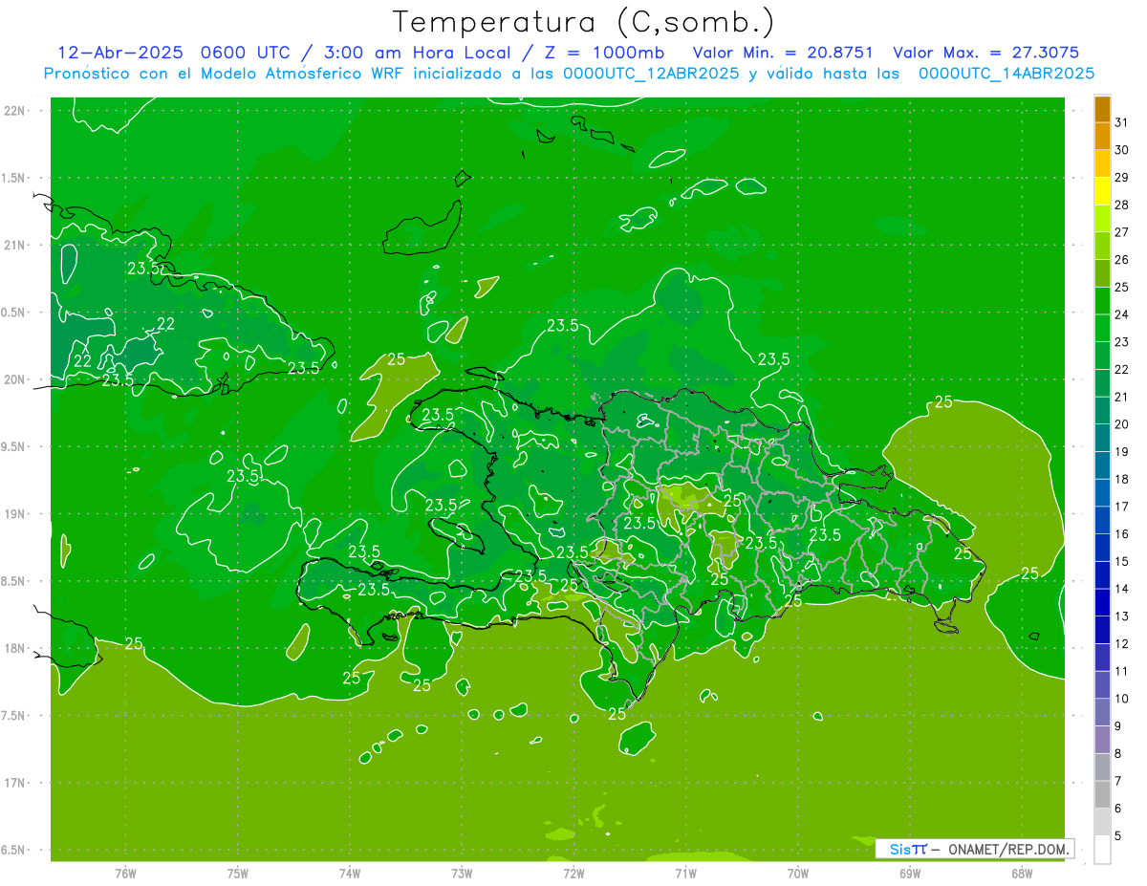Click legend value 27
Image resolution: width=1147 pixels, height=886 pixels.
1122,232
